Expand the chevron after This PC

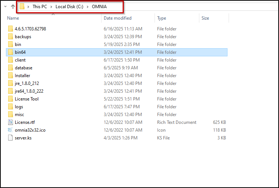pyautogui.click(x=51, y=7)
